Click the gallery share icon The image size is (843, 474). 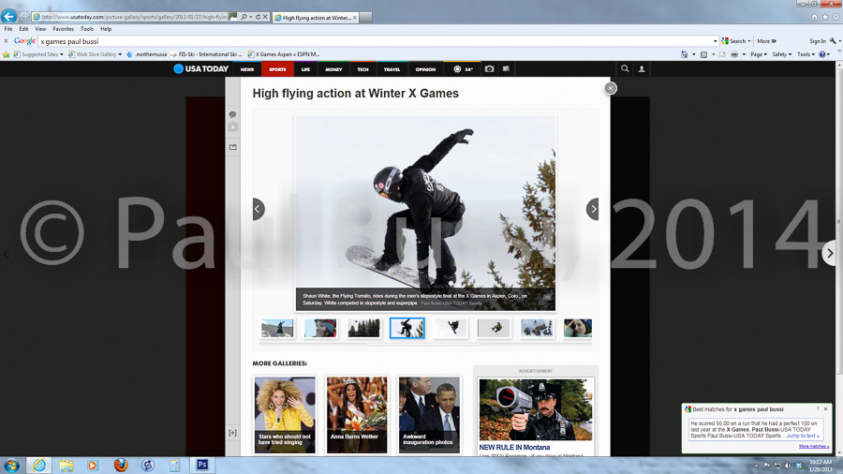233,147
